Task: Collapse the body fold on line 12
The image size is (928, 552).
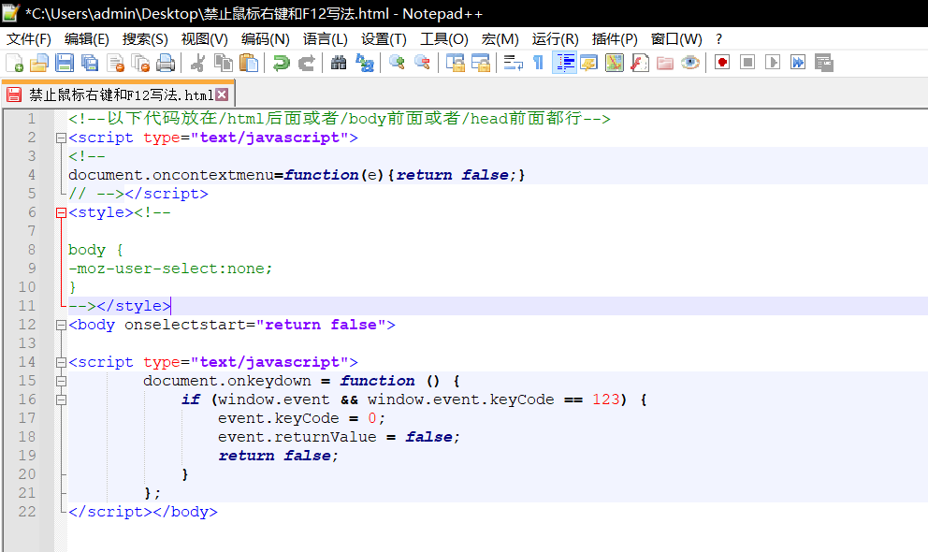Action: coord(61,325)
